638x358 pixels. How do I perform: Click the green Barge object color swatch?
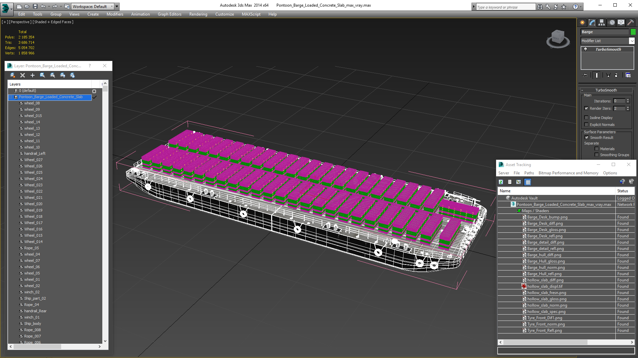click(633, 32)
